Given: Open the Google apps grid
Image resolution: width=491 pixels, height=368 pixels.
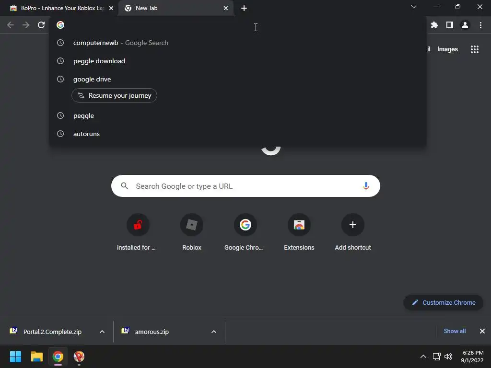Looking at the screenshot, I should click(475, 49).
